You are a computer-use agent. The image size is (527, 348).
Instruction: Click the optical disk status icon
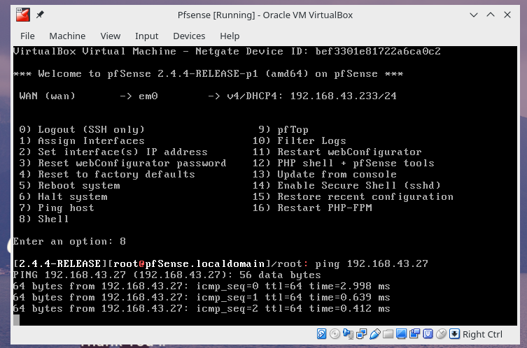tap(335, 334)
